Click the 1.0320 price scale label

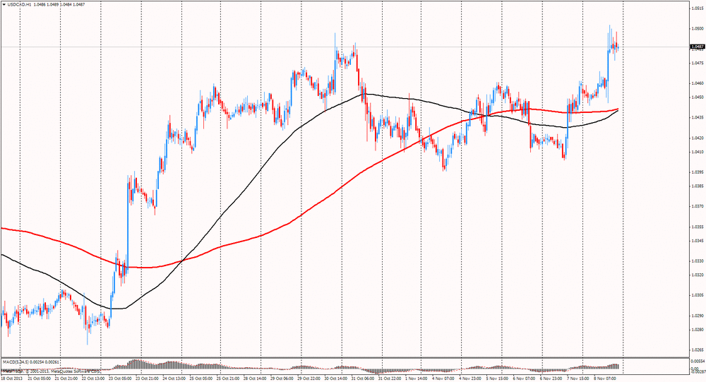(698, 275)
